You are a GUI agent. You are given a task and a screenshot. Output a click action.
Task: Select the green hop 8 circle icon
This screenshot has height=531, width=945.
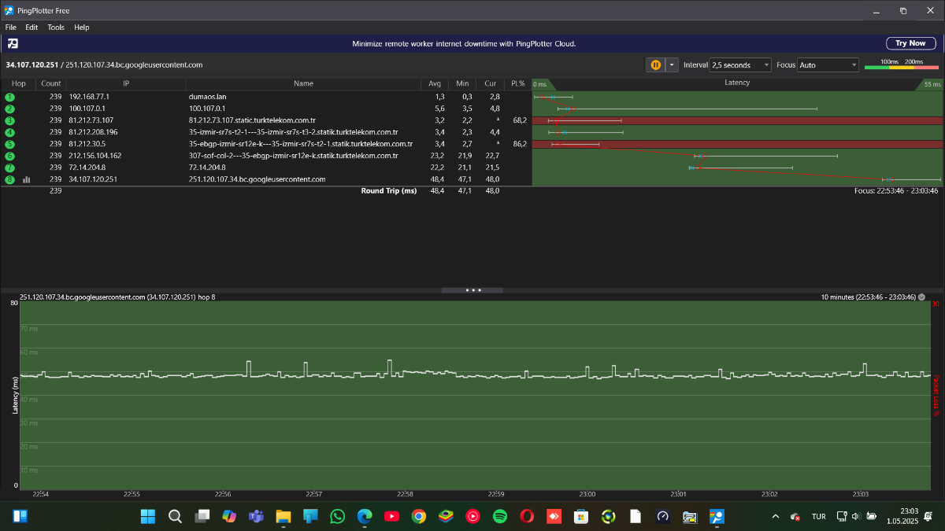(x=10, y=179)
